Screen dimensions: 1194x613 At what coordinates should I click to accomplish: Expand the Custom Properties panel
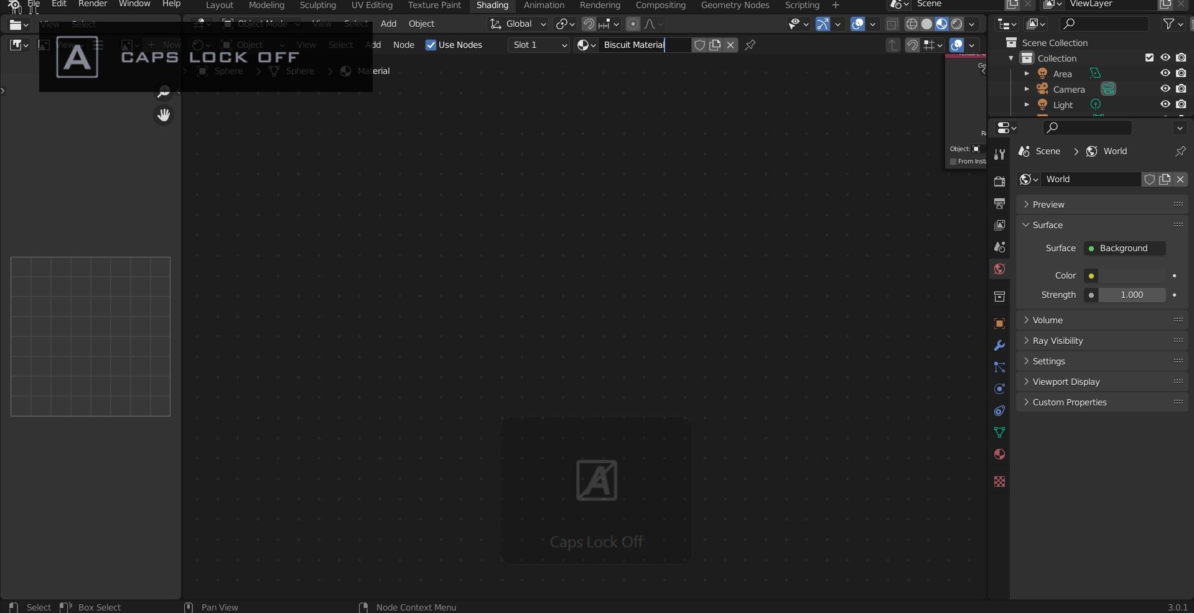click(x=1102, y=402)
